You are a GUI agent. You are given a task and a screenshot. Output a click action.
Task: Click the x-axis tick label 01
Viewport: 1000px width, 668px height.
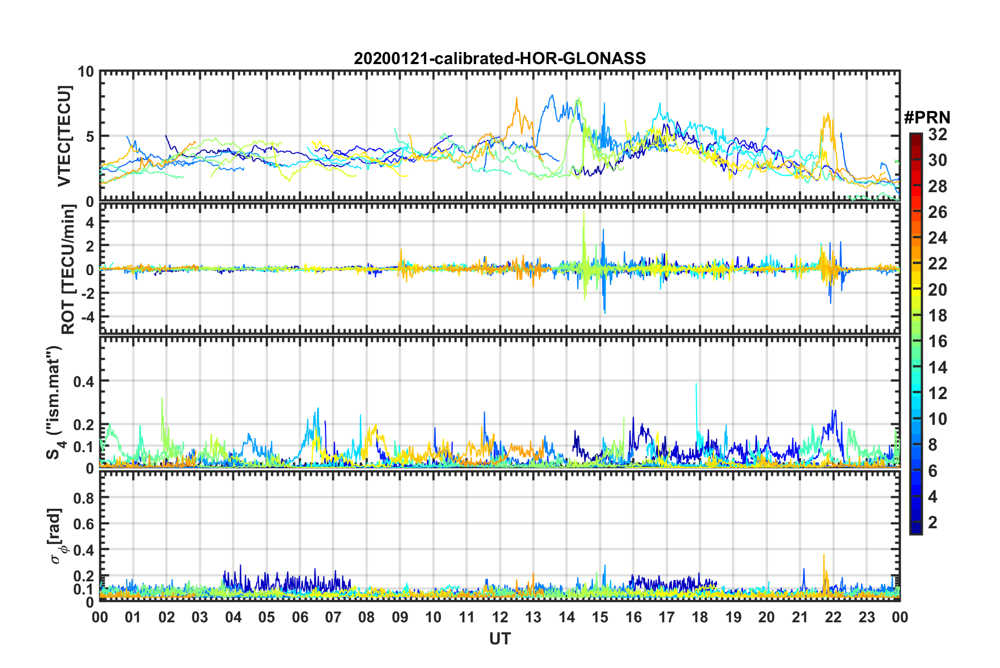click(x=133, y=617)
